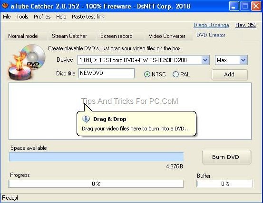
Task: Click the Buffer bar showing 0 %
Action: point(225,184)
